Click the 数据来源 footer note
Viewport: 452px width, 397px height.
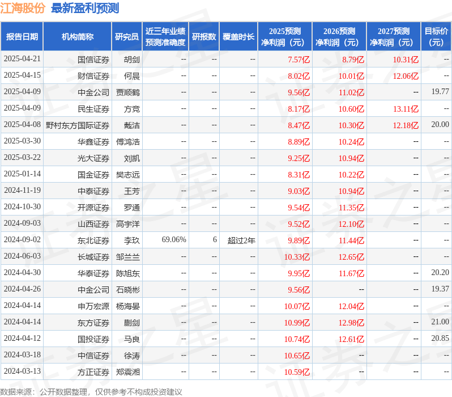point(91,392)
